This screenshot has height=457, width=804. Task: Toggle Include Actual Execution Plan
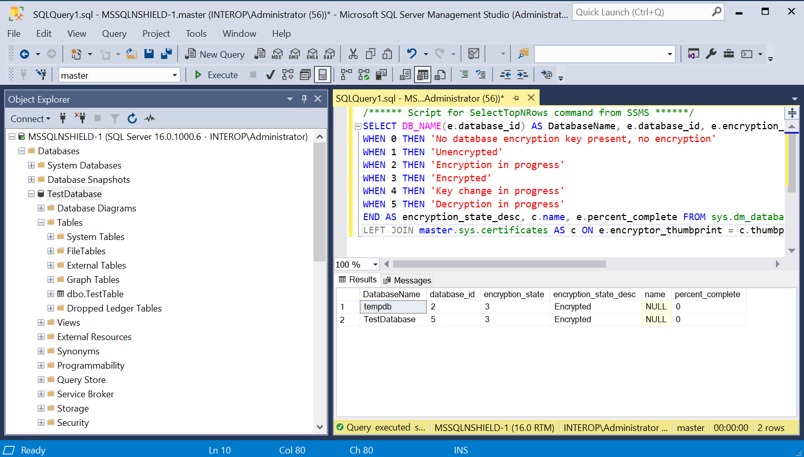(346, 75)
